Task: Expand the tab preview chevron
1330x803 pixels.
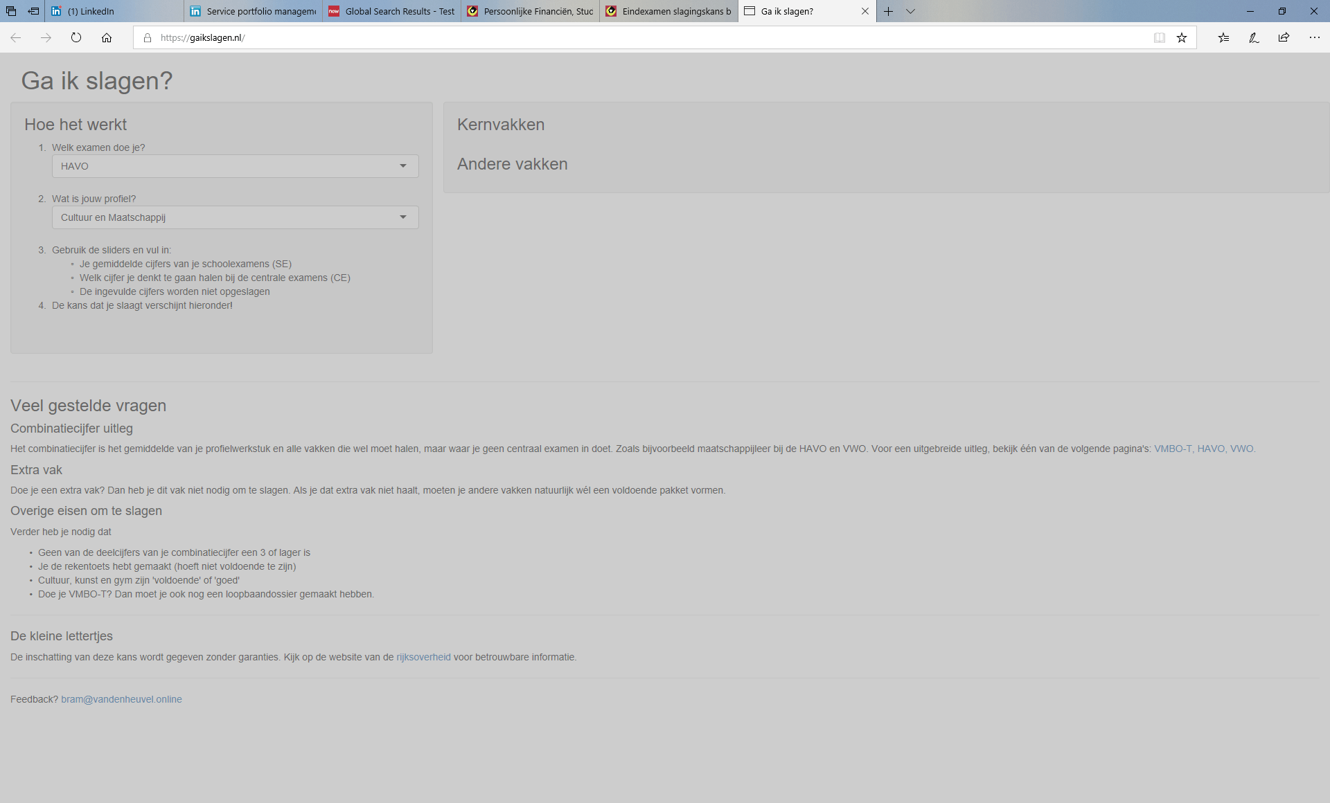Action: pos(910,11)
